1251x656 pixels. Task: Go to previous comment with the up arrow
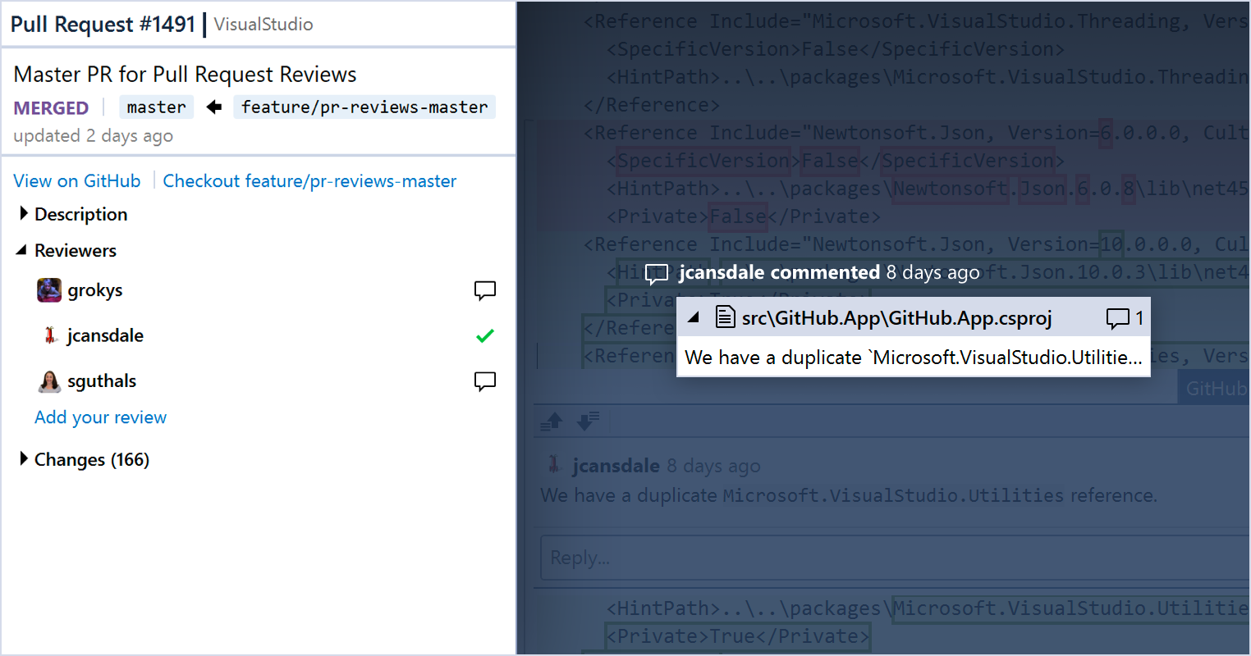pos(552,421)
